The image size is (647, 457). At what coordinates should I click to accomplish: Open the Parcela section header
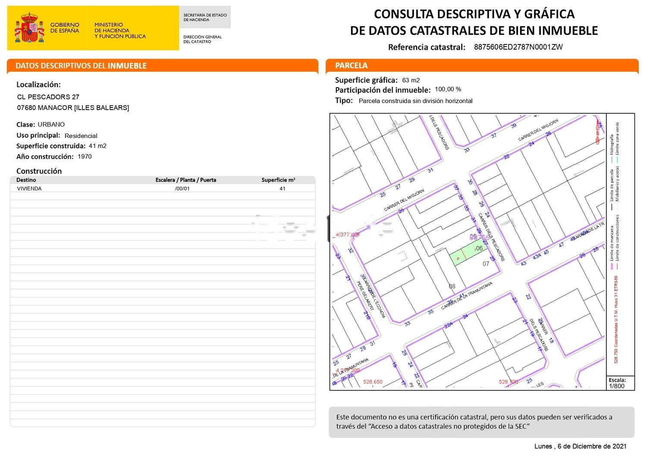tap(482, 66)
